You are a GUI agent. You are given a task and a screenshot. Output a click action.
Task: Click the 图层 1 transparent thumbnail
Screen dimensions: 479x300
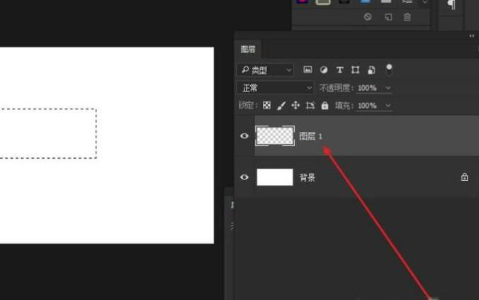coord(275,135)
